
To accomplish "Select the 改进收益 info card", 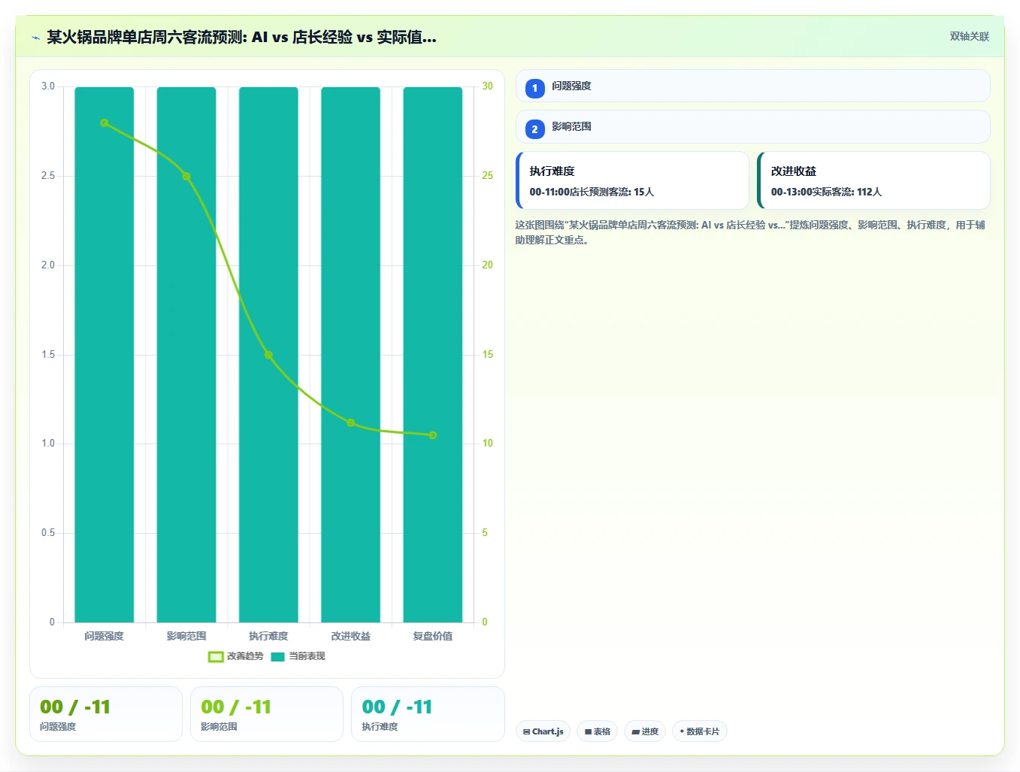I will tap(873, 180).
